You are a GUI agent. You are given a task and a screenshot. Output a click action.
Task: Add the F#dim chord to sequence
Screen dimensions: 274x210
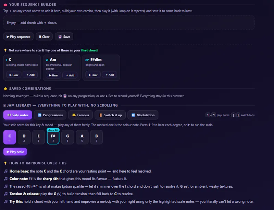[110, 75]
